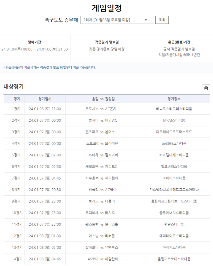Click the 퀸즈파크 vs 본머스 matchup

(100, 132)
